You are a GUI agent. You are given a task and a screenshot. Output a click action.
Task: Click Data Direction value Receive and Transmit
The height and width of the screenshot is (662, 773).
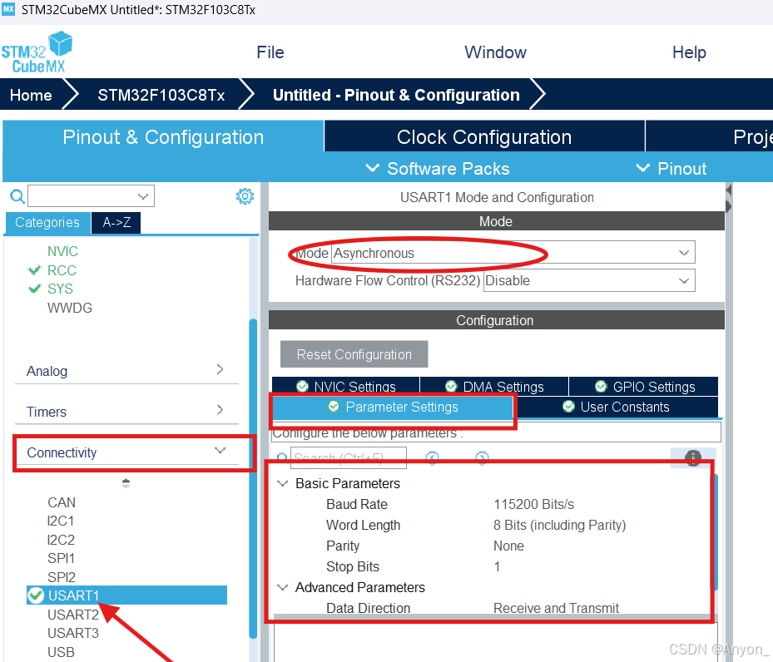pos(556,608)
